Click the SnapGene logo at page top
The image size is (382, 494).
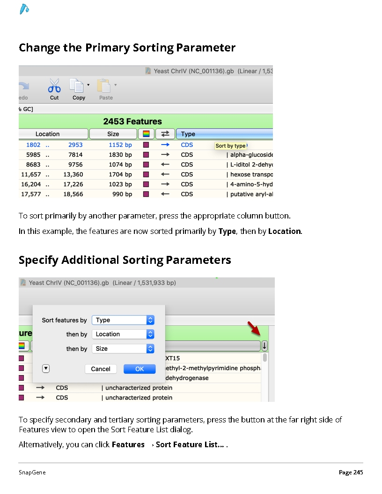(x=24, y=9)
